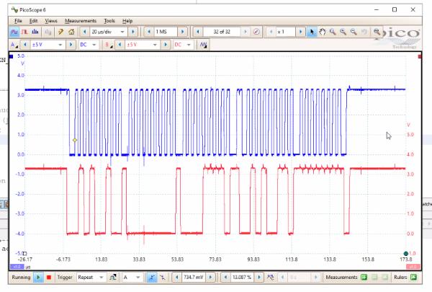The image size is (432, 292).
Task: Click the 1 MS samples field
Action: coord(166,32)
